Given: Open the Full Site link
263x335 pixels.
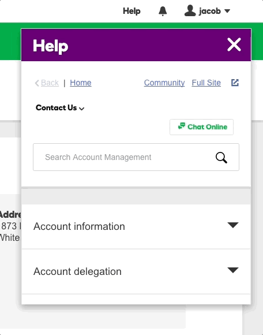Looking at the screenshot, I should pyautogui.click(x=206, y=83).
